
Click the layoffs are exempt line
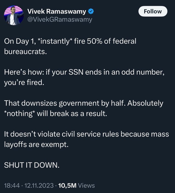(36, 144)
